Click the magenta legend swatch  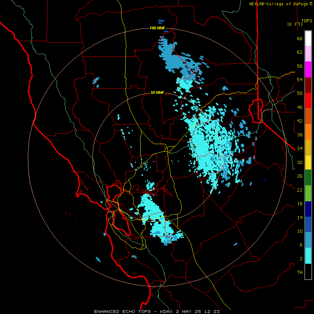coord(308,69)
